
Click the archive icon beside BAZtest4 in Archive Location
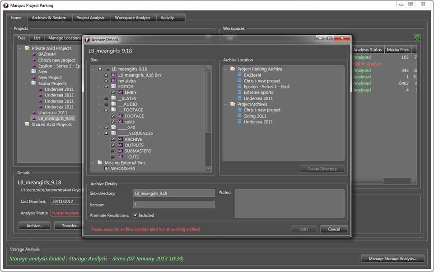[239, 74]
